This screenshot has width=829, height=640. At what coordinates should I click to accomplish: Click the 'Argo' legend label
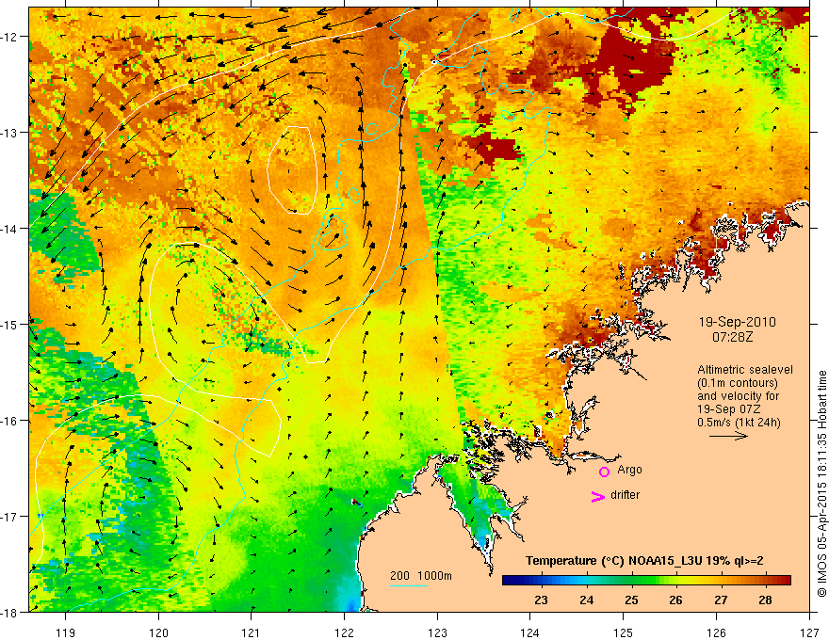pos(629,470)
